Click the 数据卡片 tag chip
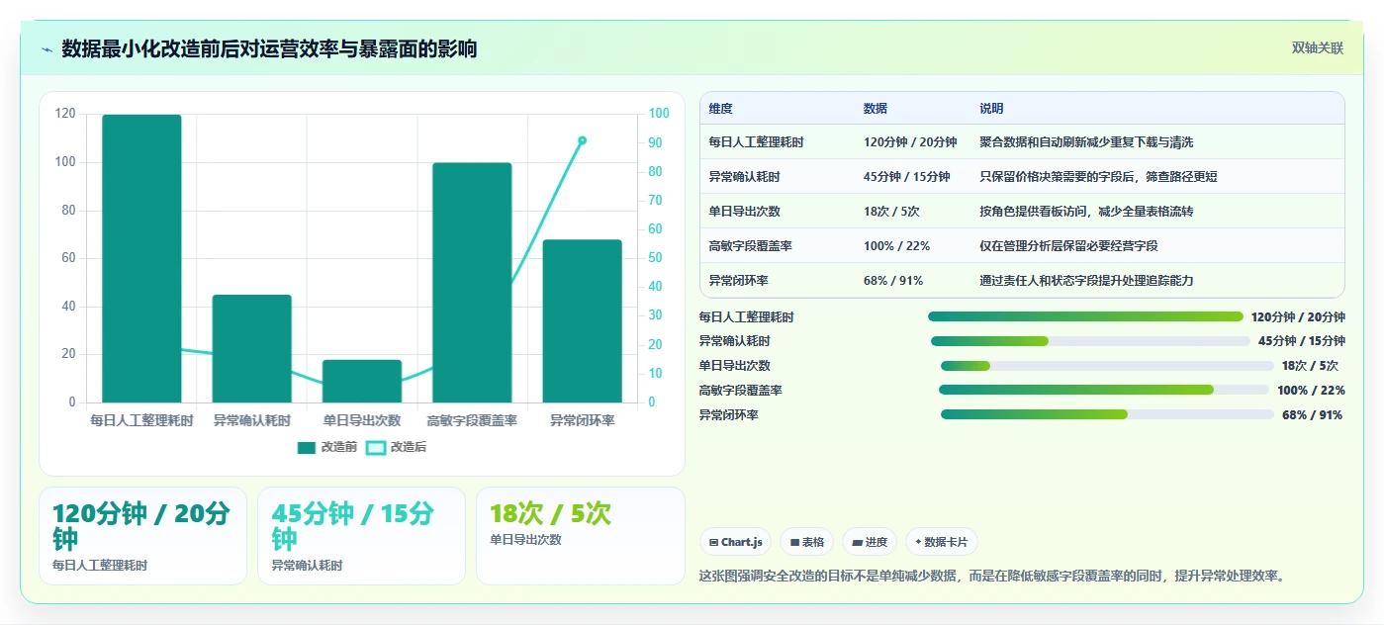This screenshot has height=625, width=1384. (x=942, y=542)
